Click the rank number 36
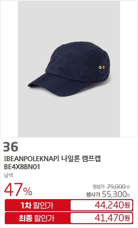This screenshot has width=138, height=228. (11, 147)
